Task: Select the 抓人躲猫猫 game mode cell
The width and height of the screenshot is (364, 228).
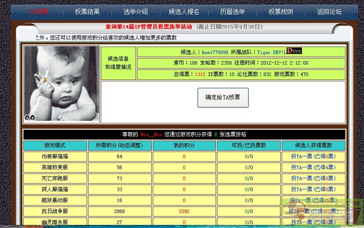Action: pos(55,189)
